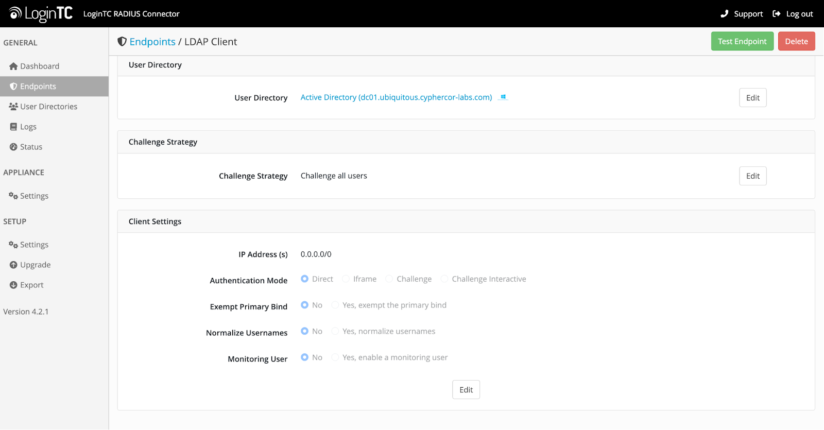Select Challenge Interactive authentication mode
Viewport: 824px width, 430px height.
[444, 279]
